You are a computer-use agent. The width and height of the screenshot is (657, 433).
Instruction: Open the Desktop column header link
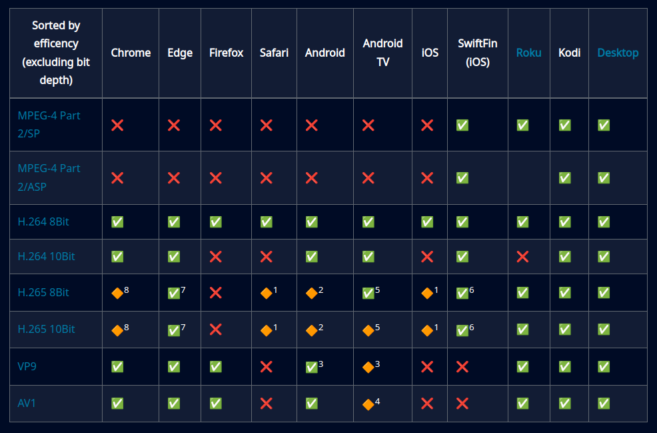(x=618, y=53)
